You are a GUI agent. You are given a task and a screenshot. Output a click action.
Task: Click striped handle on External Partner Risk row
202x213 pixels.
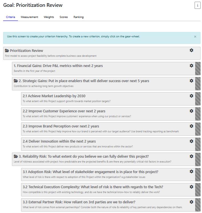(x=198, y=205)
